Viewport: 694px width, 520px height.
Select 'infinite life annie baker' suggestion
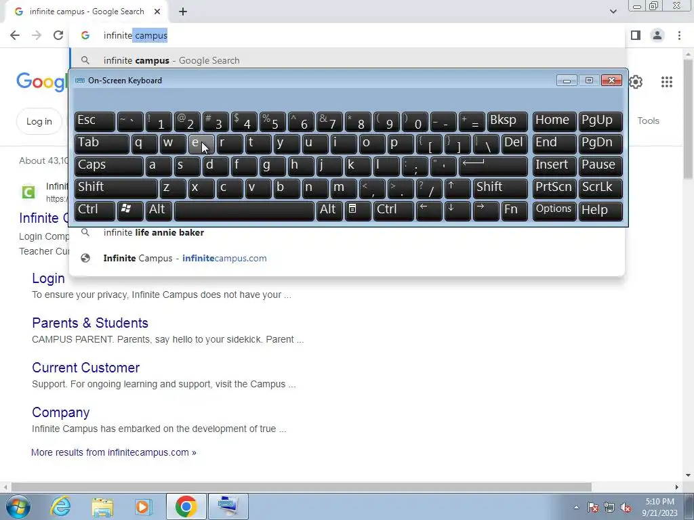coord(348,233)
